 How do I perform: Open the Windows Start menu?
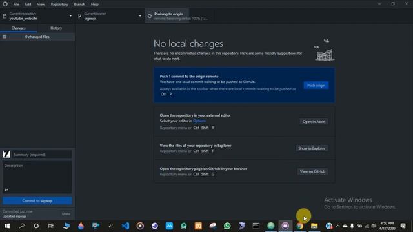point(7,226)
